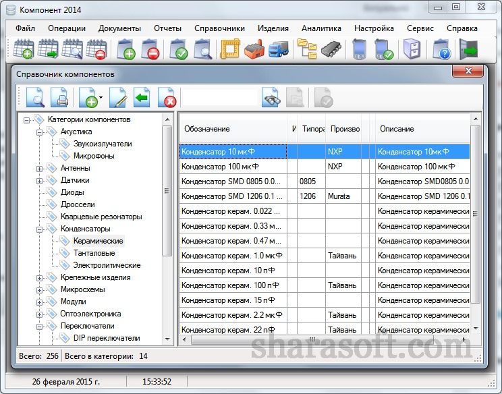Select the Микрофоны category

(x=94, y=156)
